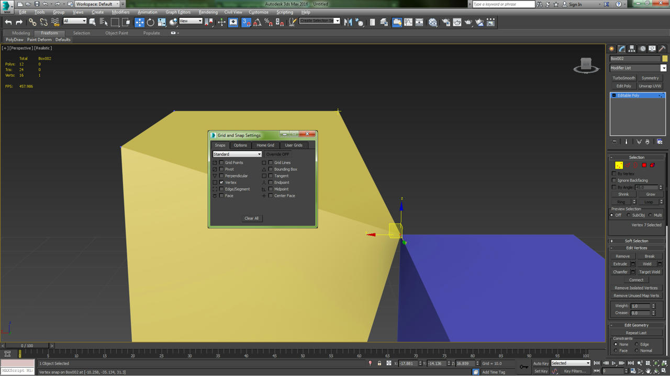Check the By Vertex option
The image size is (670, 376).
[614, 173]
